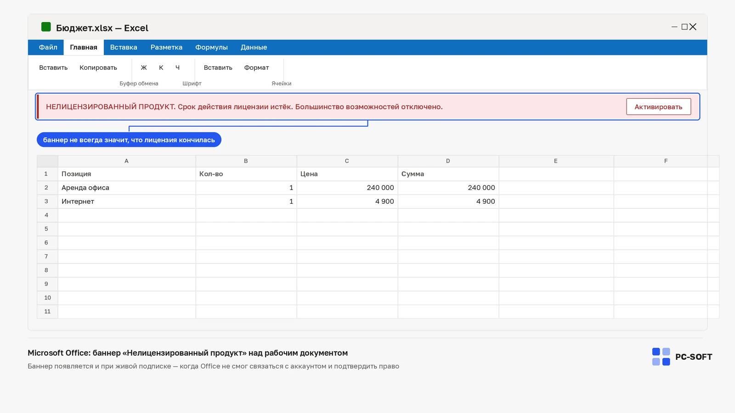Screen dimensions: 735x413
Task: Click the unlicensed product warning text
Action: click(x=244, y=107)
